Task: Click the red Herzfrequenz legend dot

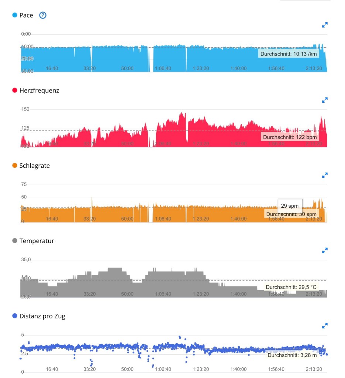Action: pos(15,91)
